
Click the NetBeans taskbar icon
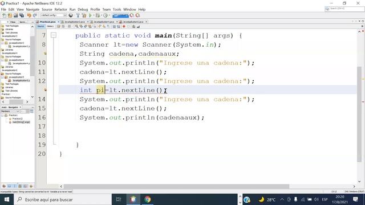coord(133,199)
